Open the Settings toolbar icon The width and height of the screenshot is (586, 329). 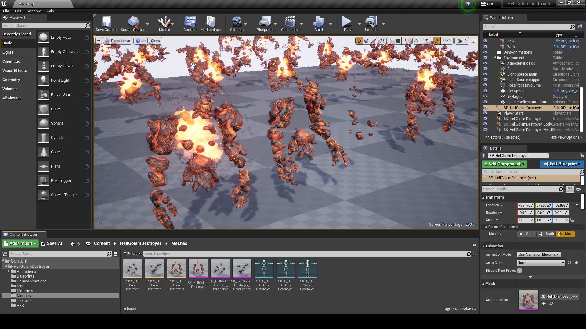coord(237,24)
